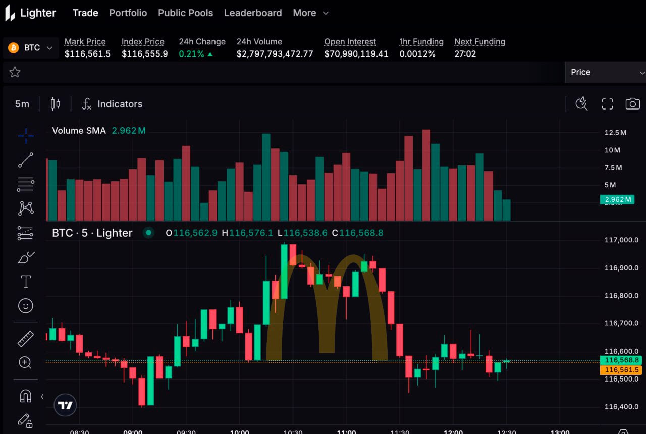Click the 116,568.8 price label on axis
This screenshot has height=434, width=646.
[621, 360]
